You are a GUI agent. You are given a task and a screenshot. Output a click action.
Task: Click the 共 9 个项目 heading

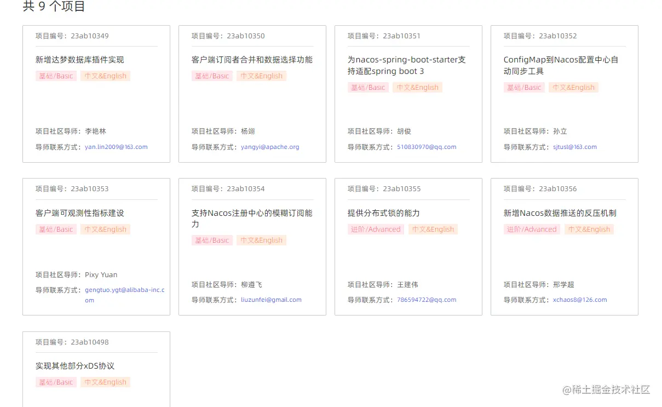(54, 7)
